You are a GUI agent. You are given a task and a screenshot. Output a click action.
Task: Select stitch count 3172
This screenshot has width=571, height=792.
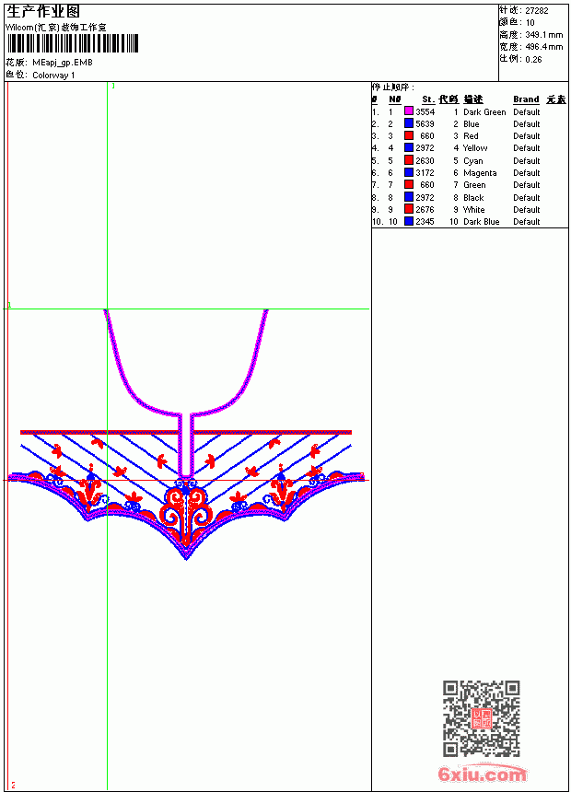(x=425, y=173)
